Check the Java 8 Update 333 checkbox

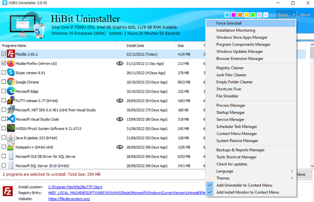[4, 138]
